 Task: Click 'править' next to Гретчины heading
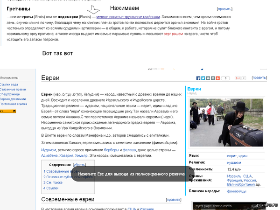[224, 9]
